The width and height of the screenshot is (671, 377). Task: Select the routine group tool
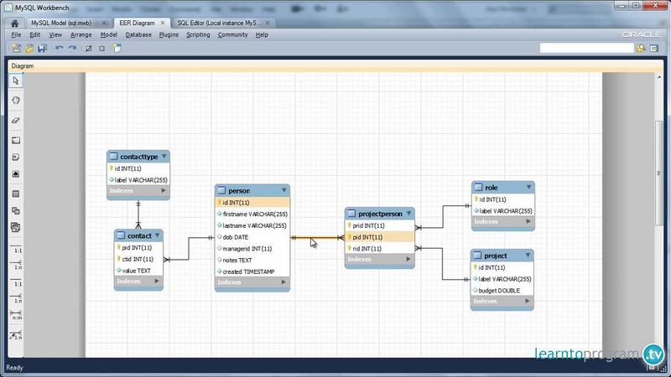click(x=16, y=227)
